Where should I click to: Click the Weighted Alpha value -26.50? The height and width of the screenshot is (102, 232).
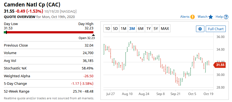(x=88, y=76)
